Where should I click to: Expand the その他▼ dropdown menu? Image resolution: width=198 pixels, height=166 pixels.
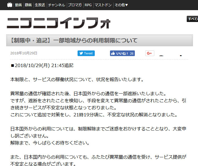click(122, 5)
